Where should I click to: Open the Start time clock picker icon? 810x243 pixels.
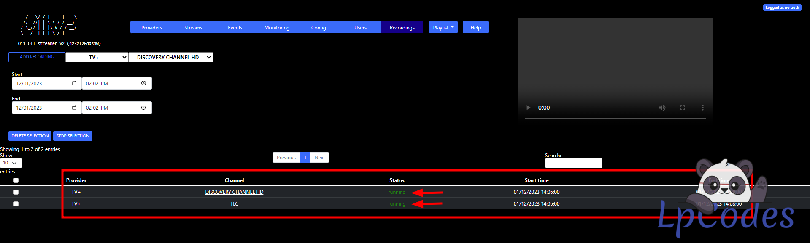(143, 83)
